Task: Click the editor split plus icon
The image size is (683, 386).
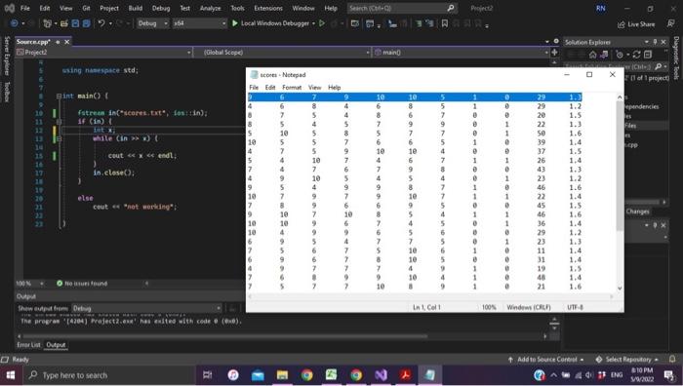Action: coord(554,53)
